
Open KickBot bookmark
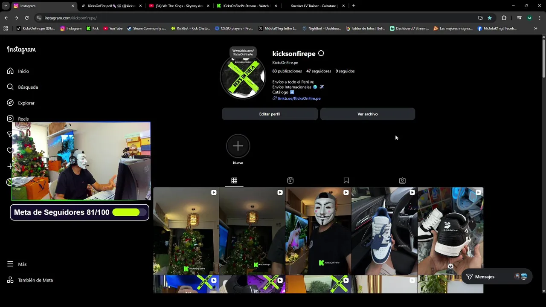(190, 29)
